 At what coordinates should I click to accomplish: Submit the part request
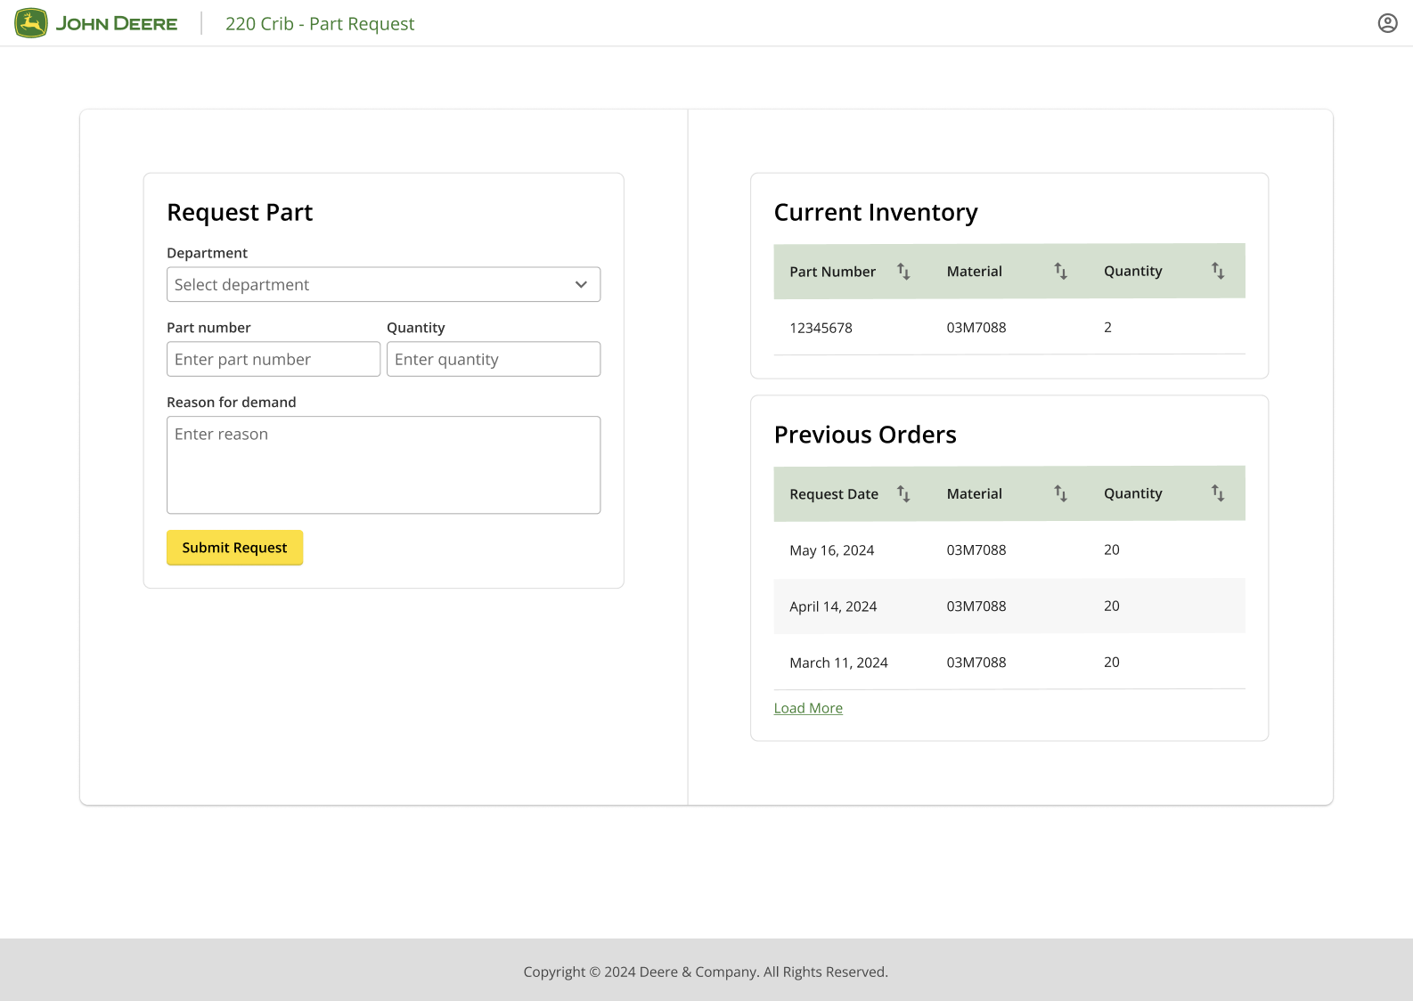(234, 548)
